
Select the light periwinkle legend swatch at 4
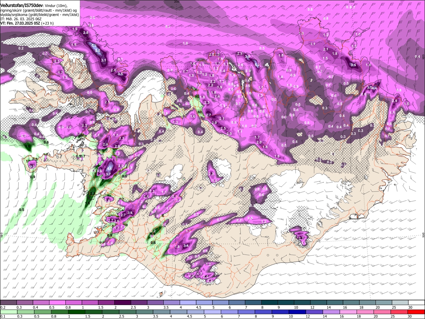click(x=188, y=302)
